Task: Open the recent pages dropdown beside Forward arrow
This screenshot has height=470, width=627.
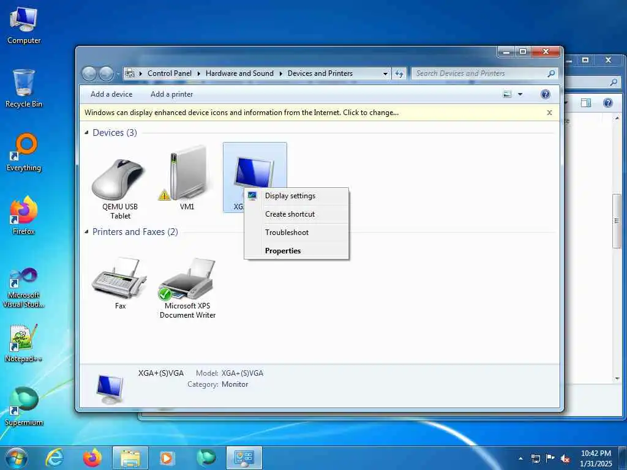Action: [118, 73]
